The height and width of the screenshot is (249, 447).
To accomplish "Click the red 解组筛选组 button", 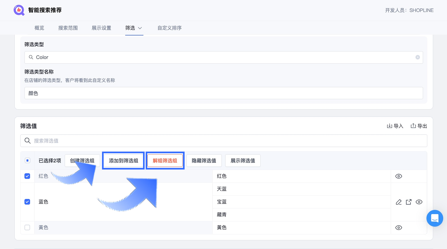I will (165, 161).
